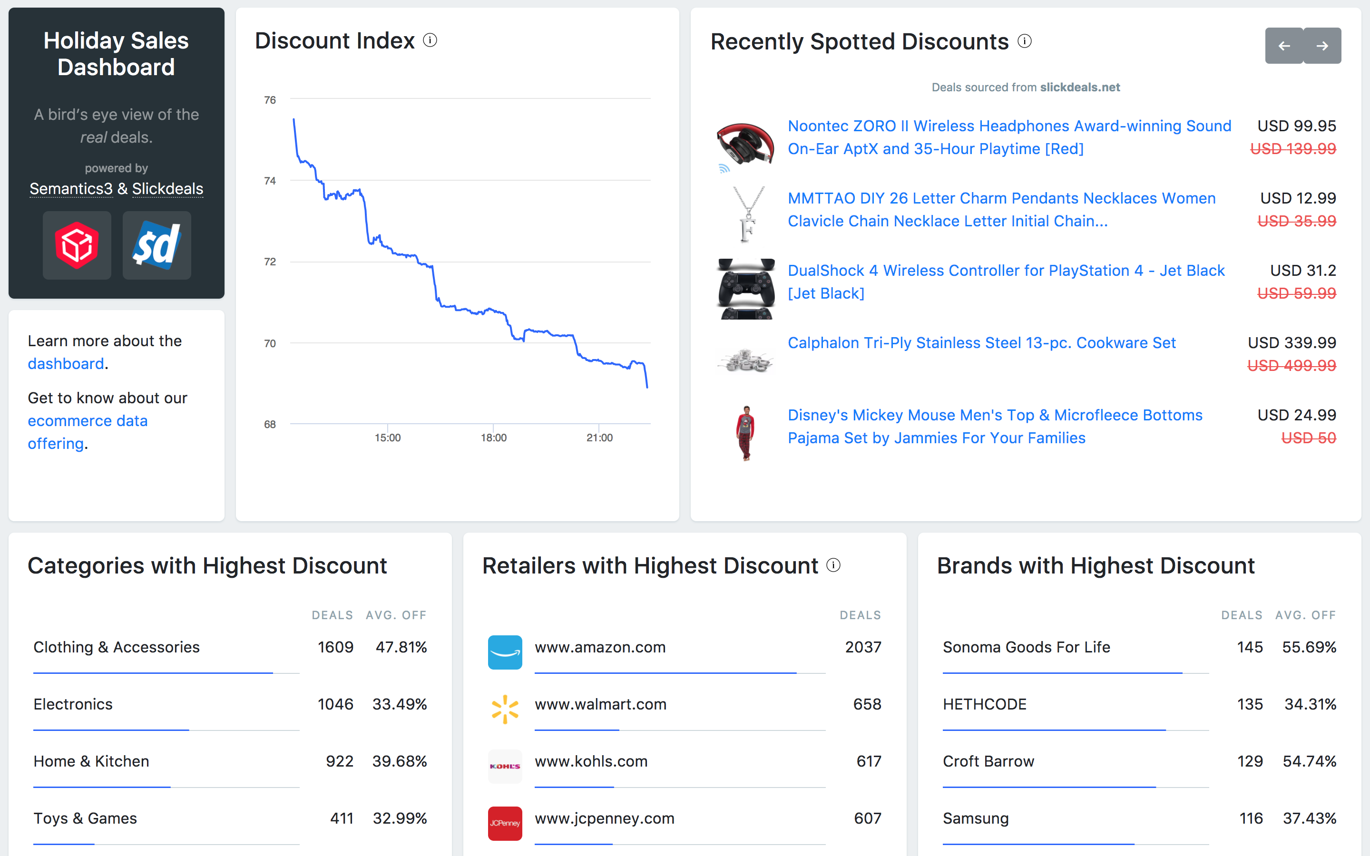Open the Recently Spotted Discounts info tooltip
The image size is (1370, 856).
[1025, 41]
